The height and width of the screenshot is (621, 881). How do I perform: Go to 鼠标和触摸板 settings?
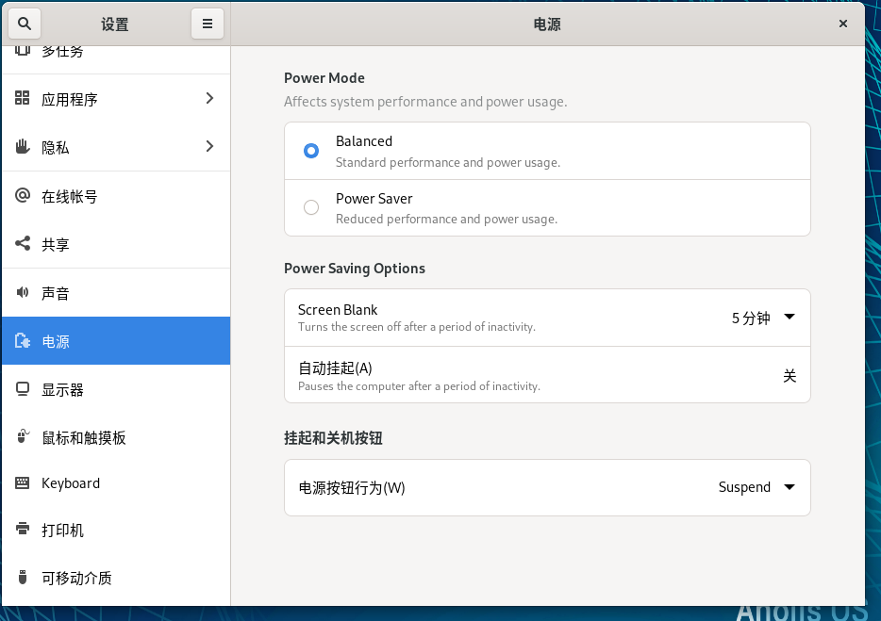83,437
